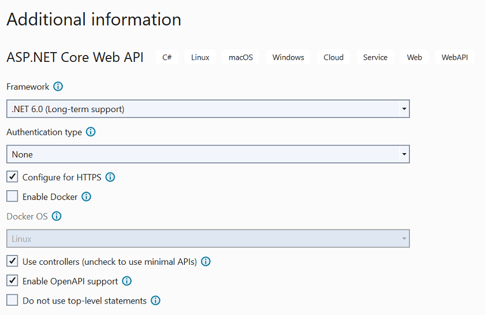Click the WebAPI tag label
Screen dimensions: 485x315
[x=454, y=57]
